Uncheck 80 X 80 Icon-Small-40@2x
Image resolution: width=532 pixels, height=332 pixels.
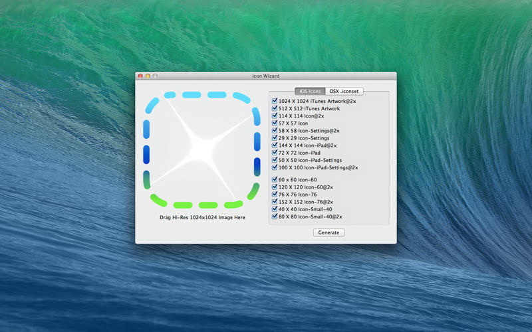[275, 216]
